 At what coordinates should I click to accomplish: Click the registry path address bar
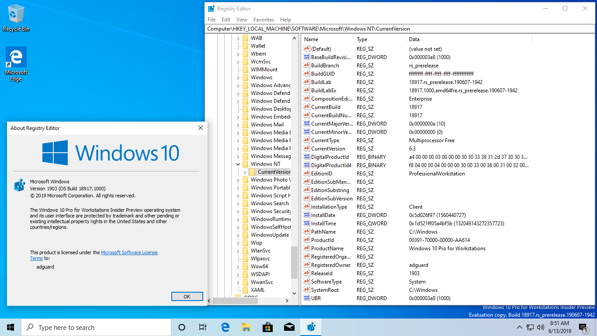[400, 29]
